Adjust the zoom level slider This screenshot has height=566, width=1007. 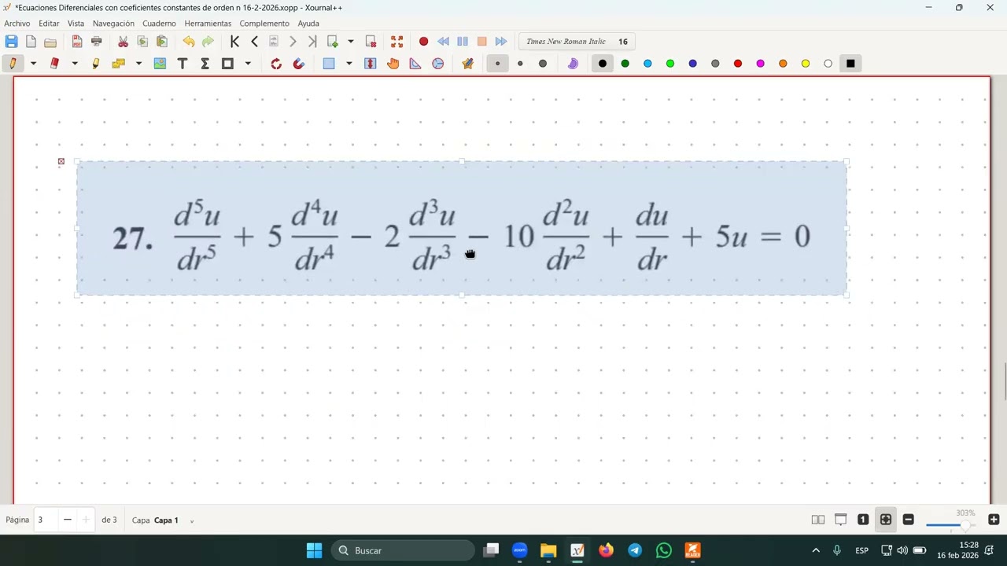pos(950,525)
